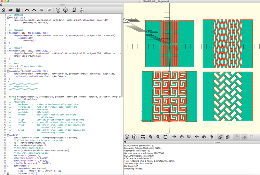
Task: Save the file using the floppy disk icon
Action: 18,10
